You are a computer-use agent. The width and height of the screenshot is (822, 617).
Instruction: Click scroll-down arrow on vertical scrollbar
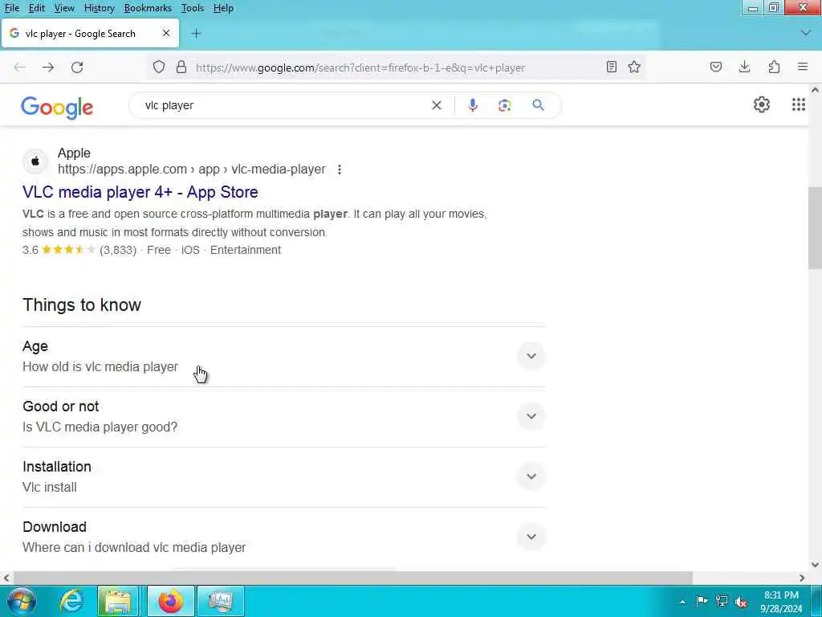815,565
